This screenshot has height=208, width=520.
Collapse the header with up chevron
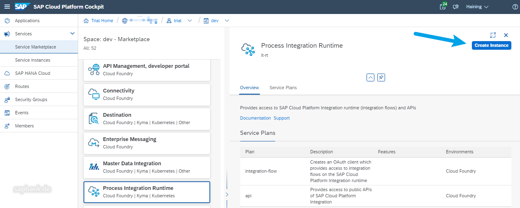(370, 77)
